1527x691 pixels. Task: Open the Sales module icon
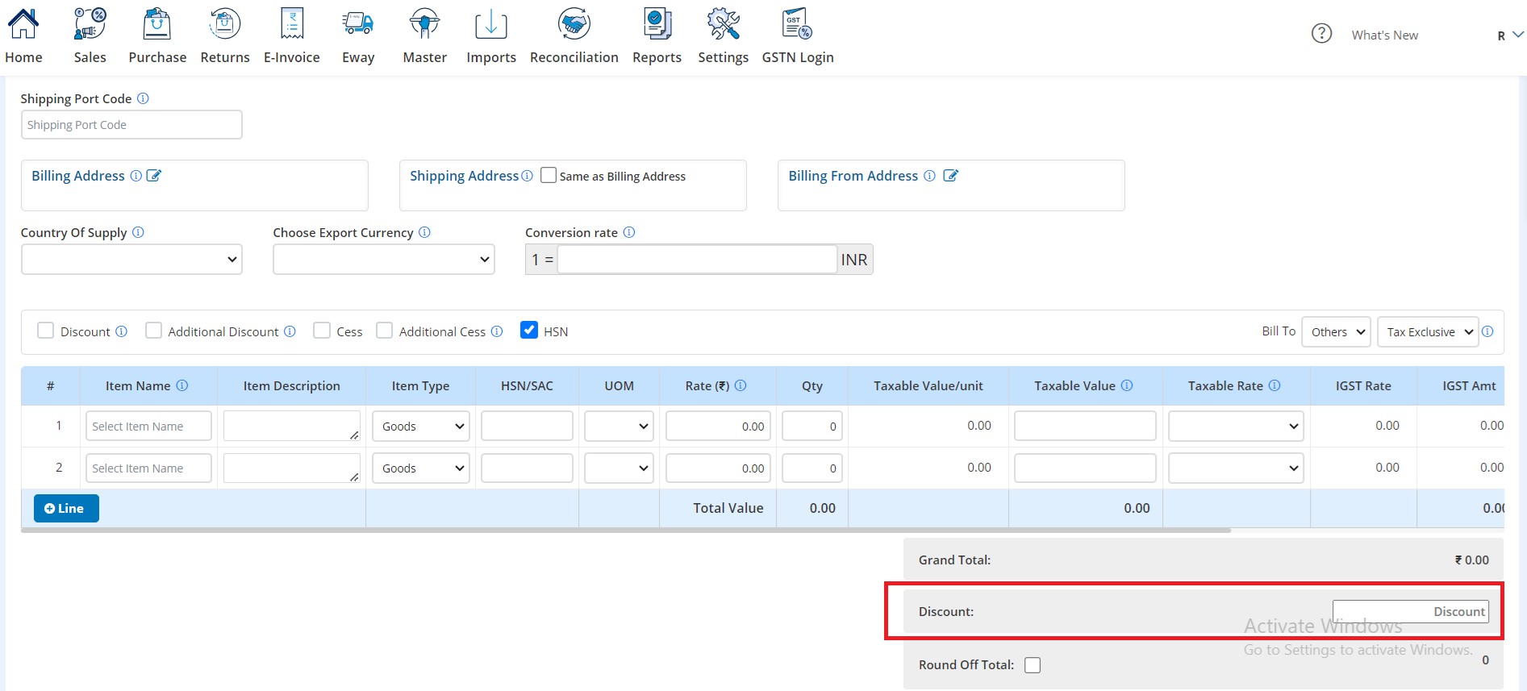coord(90,24)
